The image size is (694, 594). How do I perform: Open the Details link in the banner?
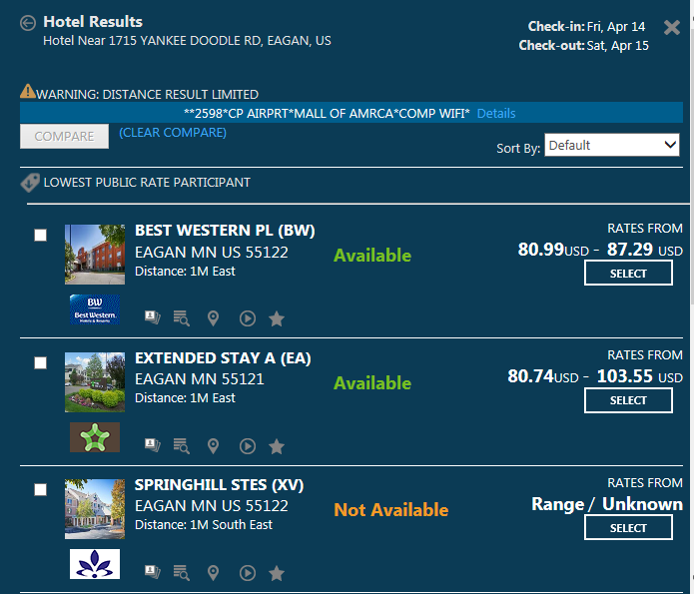tap(496, 114)
